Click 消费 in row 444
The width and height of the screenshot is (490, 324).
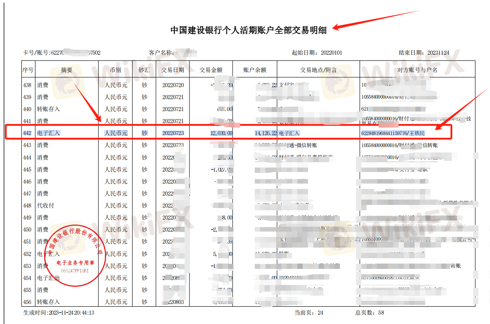(43, 157)
